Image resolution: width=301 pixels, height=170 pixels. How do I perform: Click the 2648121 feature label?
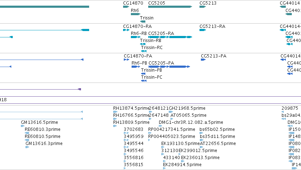(x=159, y=108)
